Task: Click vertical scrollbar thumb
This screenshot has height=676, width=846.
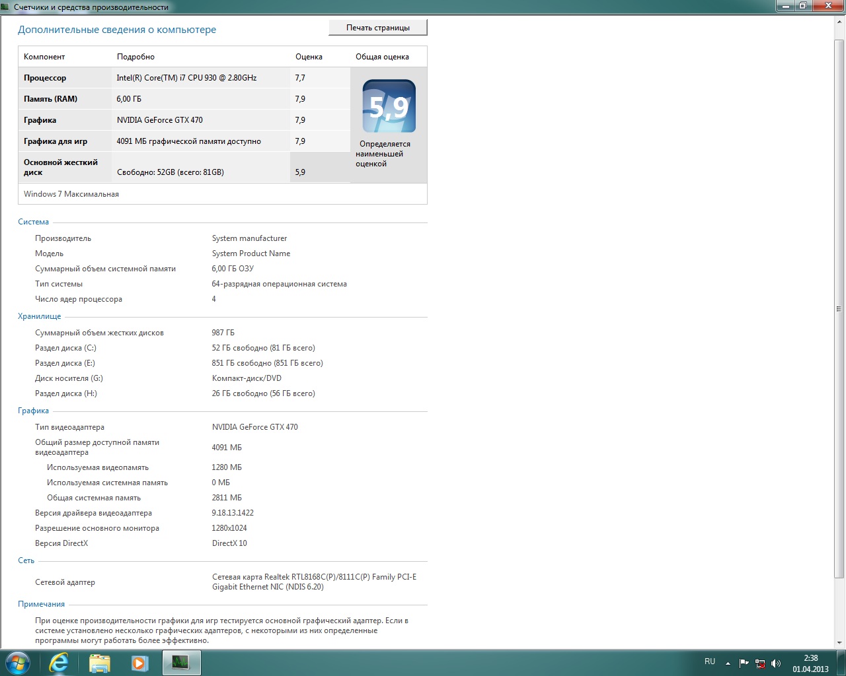Action: click(x=839, y=308)
